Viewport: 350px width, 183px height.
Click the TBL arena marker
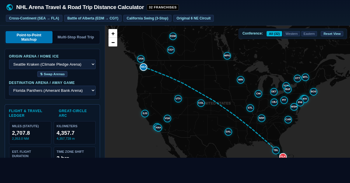coord(276,150)
